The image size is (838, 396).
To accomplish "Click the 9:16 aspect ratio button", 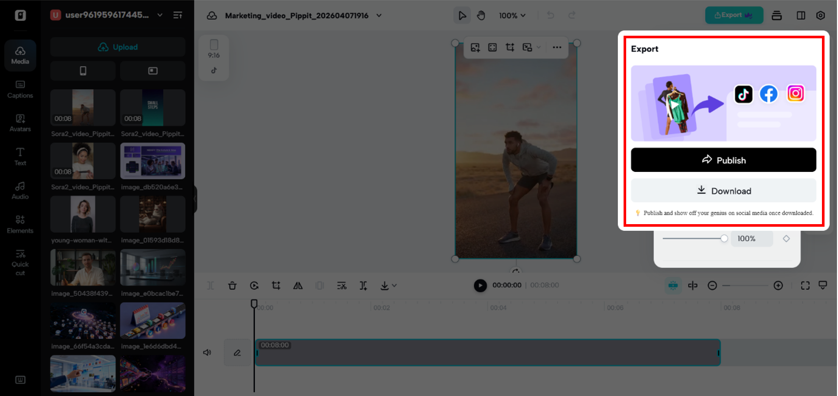I will point(214,49).
